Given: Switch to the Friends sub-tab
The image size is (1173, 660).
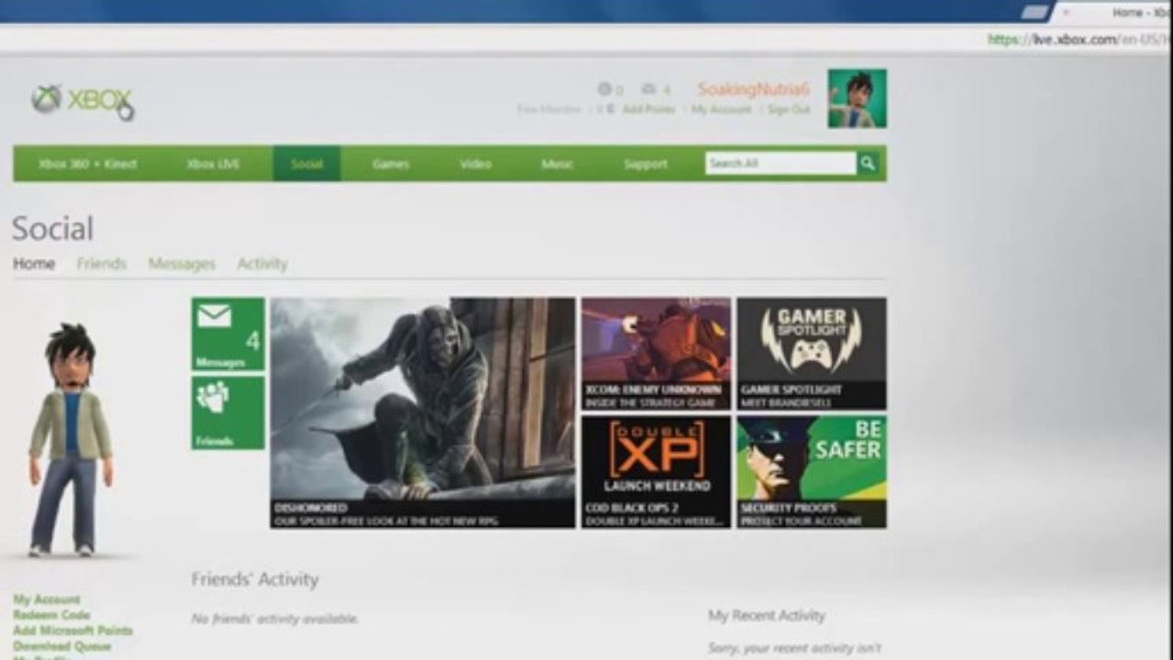Looking at the screenshot, I should tap(102, 264).
